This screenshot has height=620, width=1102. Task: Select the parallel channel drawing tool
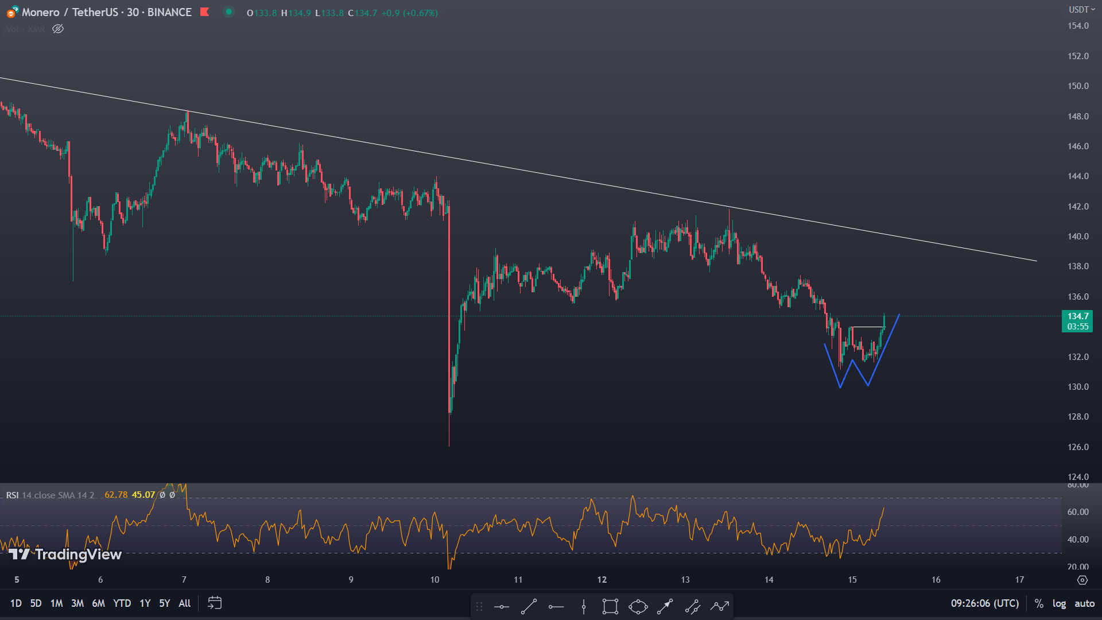pos(693,606)
